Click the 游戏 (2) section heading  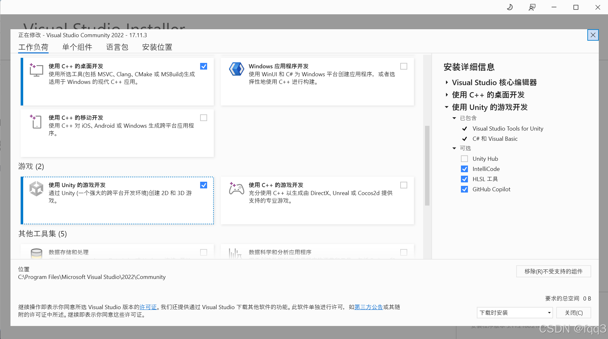tap(31, 166)
